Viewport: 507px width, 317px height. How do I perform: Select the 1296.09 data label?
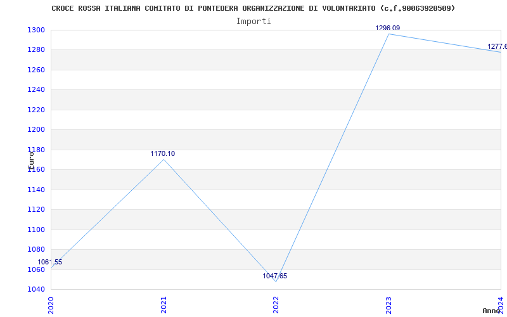pyautogui.click(x=387, y=28)
